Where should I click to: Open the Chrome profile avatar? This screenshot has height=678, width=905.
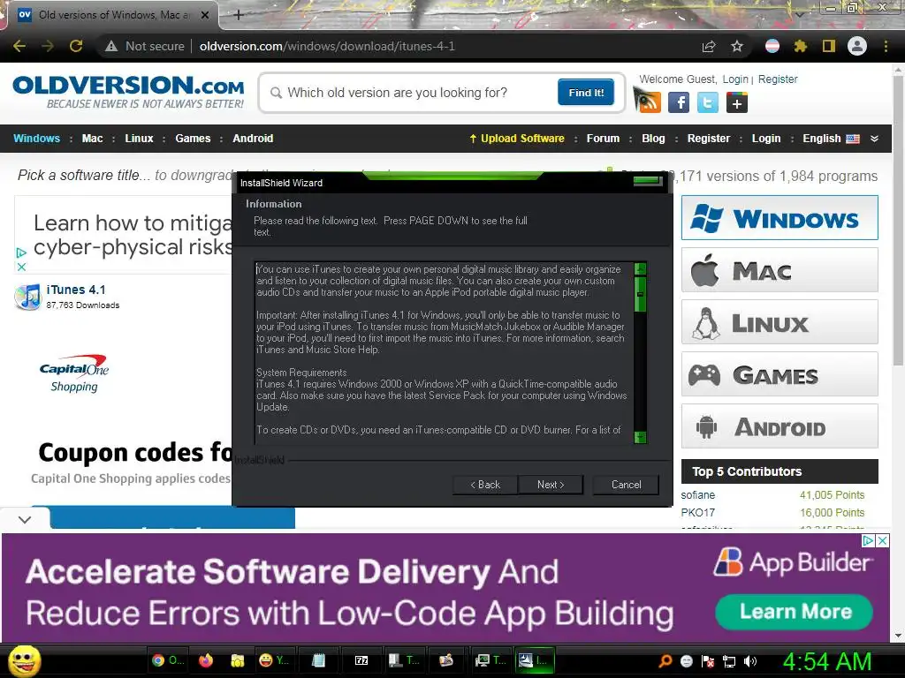coord(857,46)
